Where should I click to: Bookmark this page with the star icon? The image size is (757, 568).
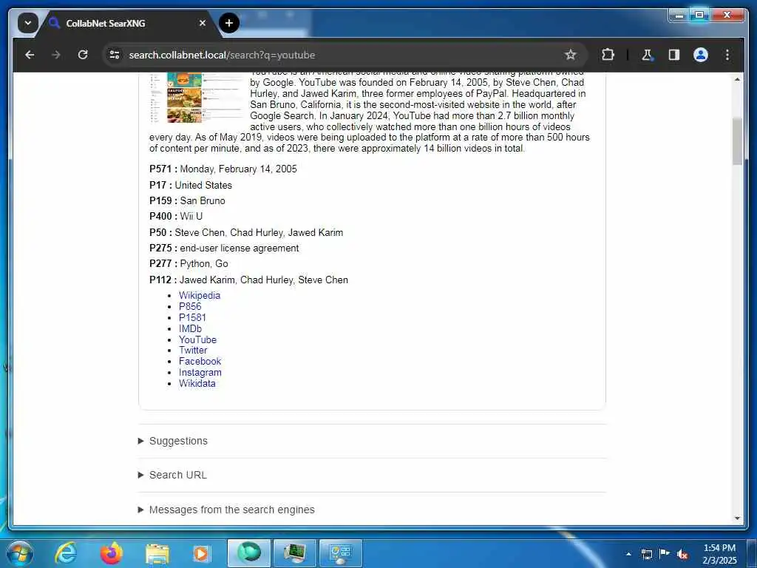pyautogui.click(x=570, y=55)
